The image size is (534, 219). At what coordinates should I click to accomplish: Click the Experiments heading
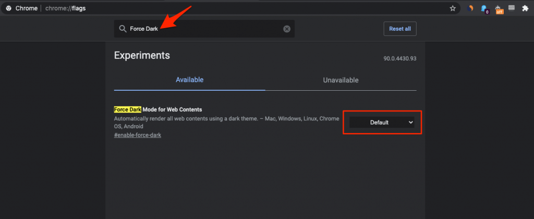[x=142, y=55]
